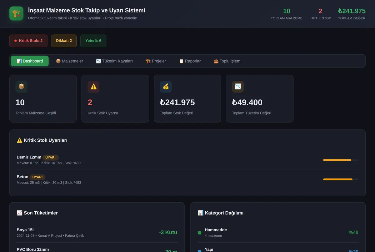Click the Beton stock details line
The height and width of the screenshot is (252, 375).
tap(49, 182)
